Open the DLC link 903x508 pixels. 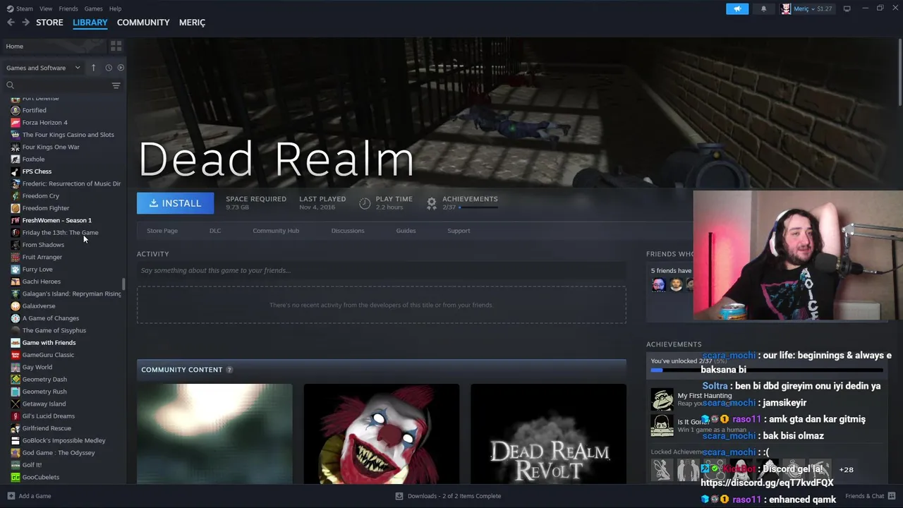(215, 231)
